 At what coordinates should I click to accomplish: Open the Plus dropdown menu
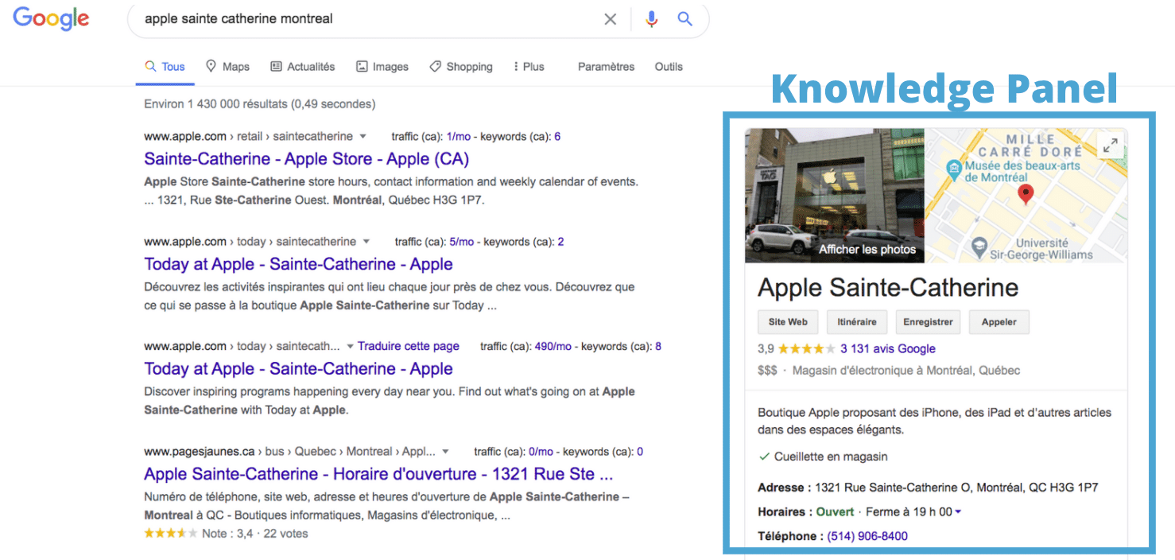pos(528,66)
